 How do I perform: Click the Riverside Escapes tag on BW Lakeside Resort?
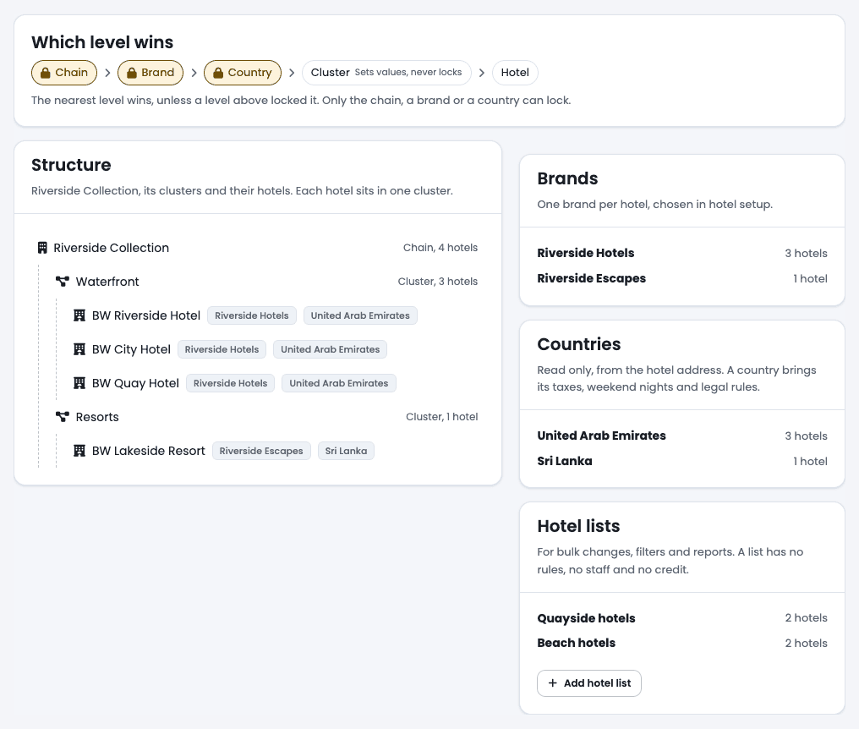coord(261,451)
